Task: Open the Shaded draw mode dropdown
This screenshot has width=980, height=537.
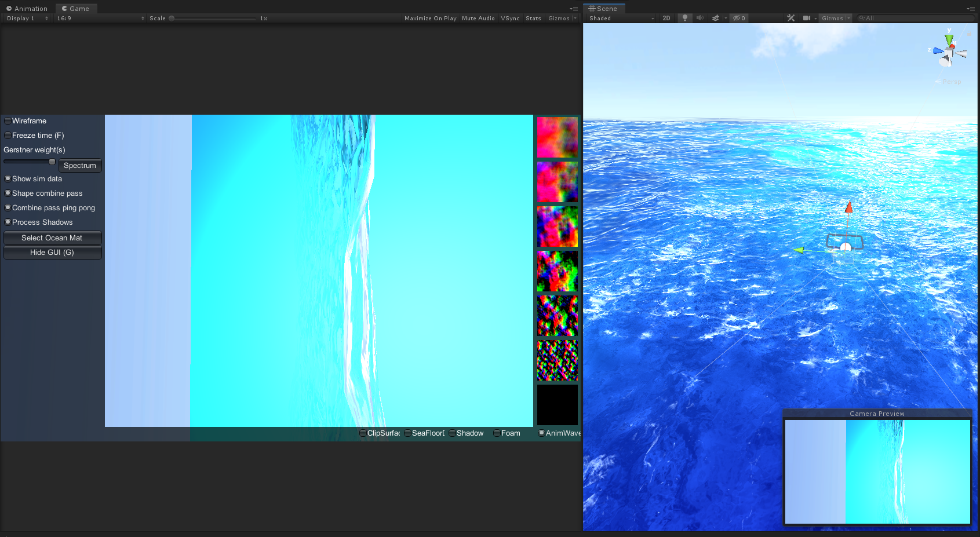Action: coord(621,18)
